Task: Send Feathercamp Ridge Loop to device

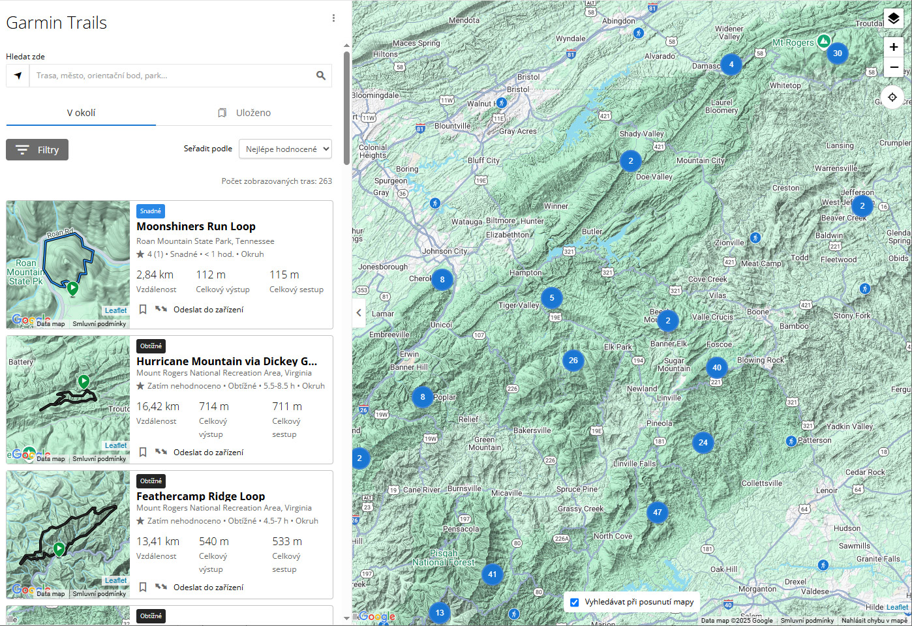Action: (199, 587)
